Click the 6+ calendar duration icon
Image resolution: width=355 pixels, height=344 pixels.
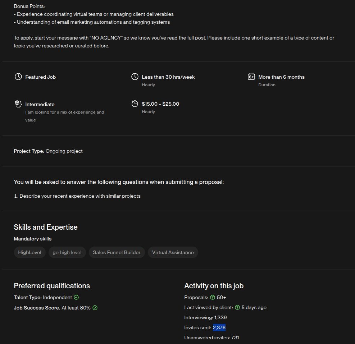[251, 77]
